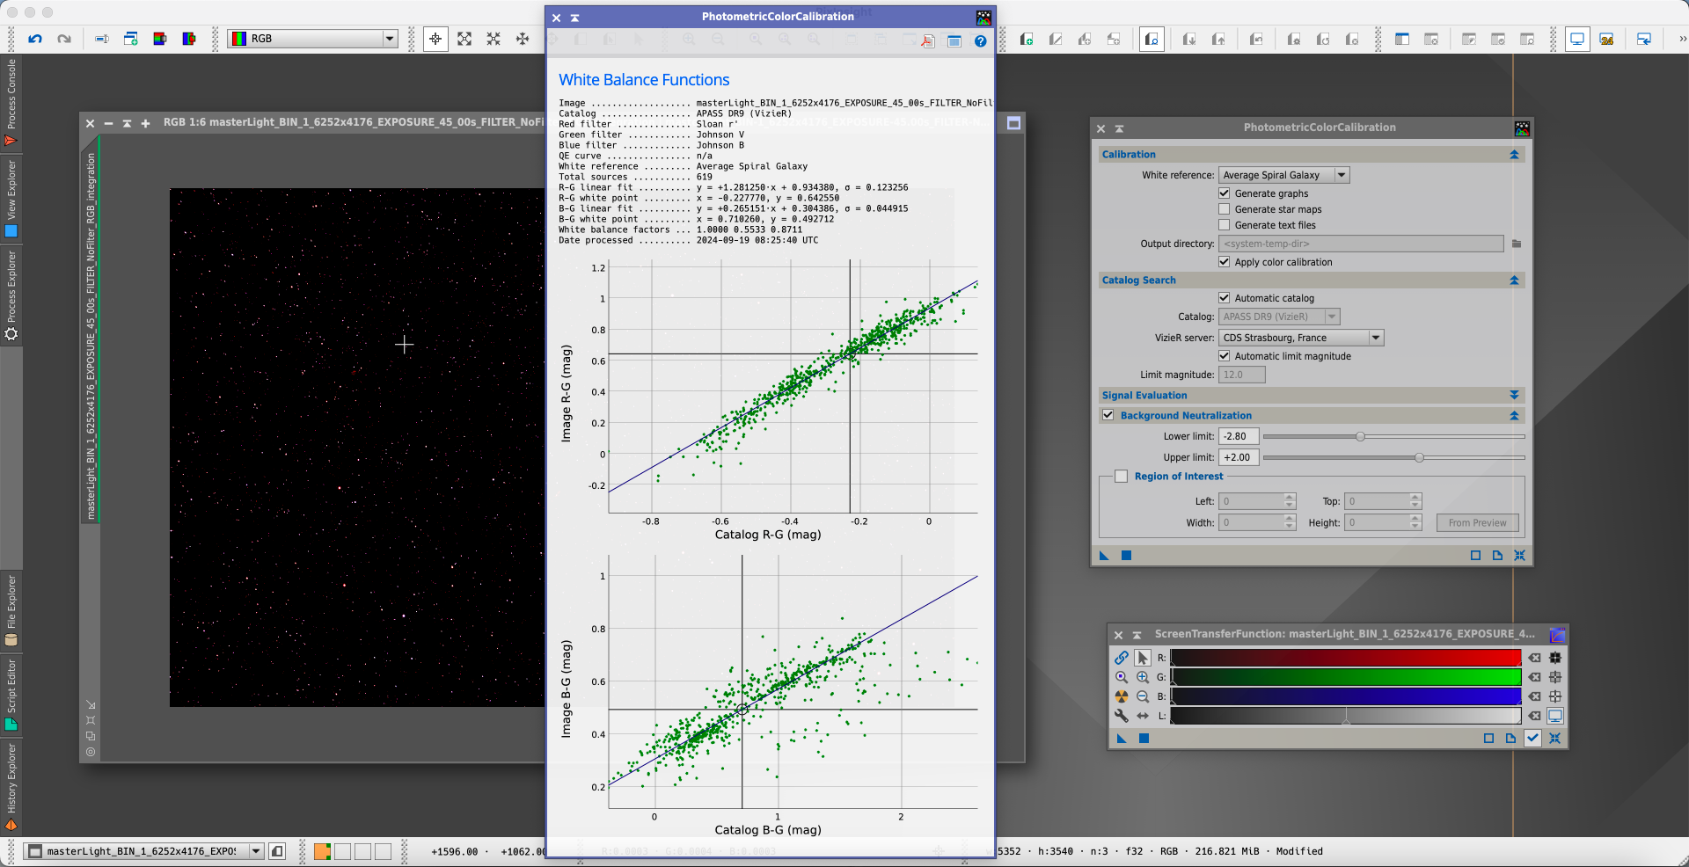Open Process Explorer sidebar tab

tap(11, 295)
